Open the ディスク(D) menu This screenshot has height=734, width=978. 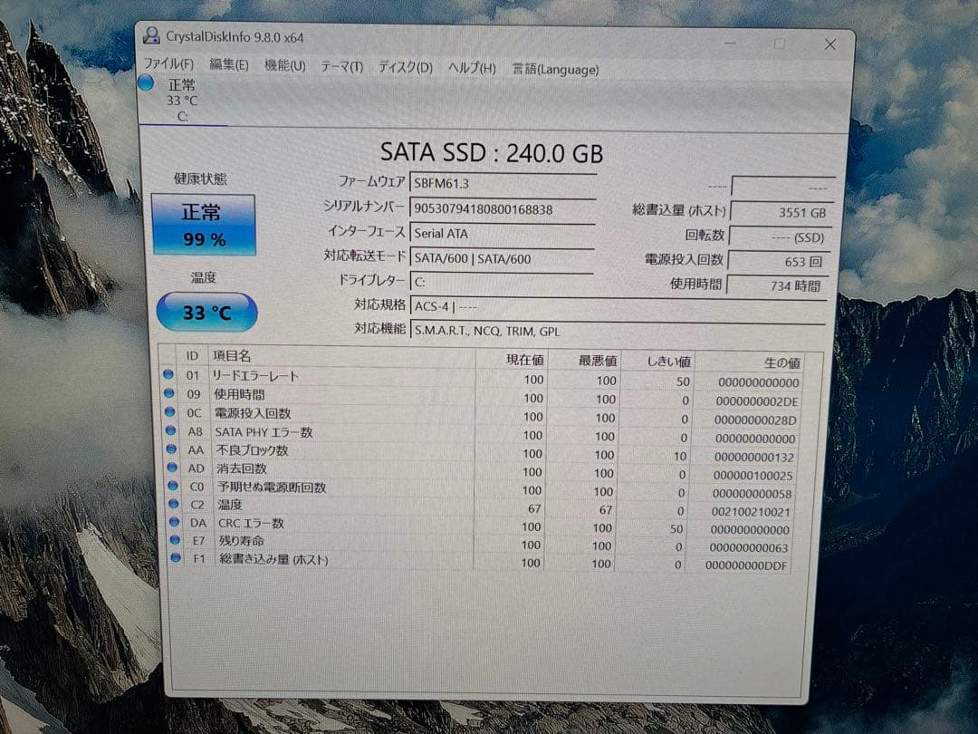pos(406,67)
